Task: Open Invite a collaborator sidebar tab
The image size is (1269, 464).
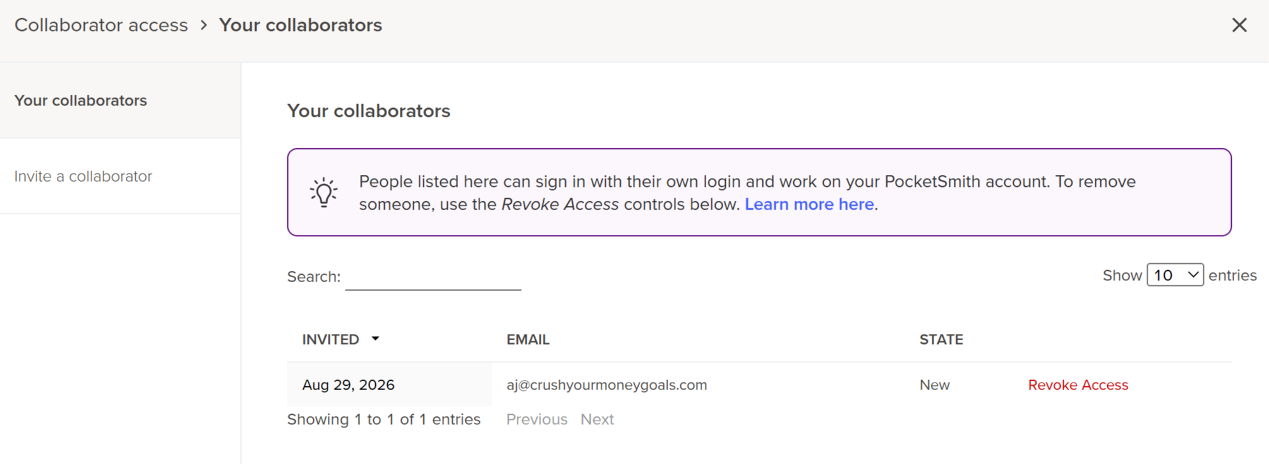Action: click(120, 176)
